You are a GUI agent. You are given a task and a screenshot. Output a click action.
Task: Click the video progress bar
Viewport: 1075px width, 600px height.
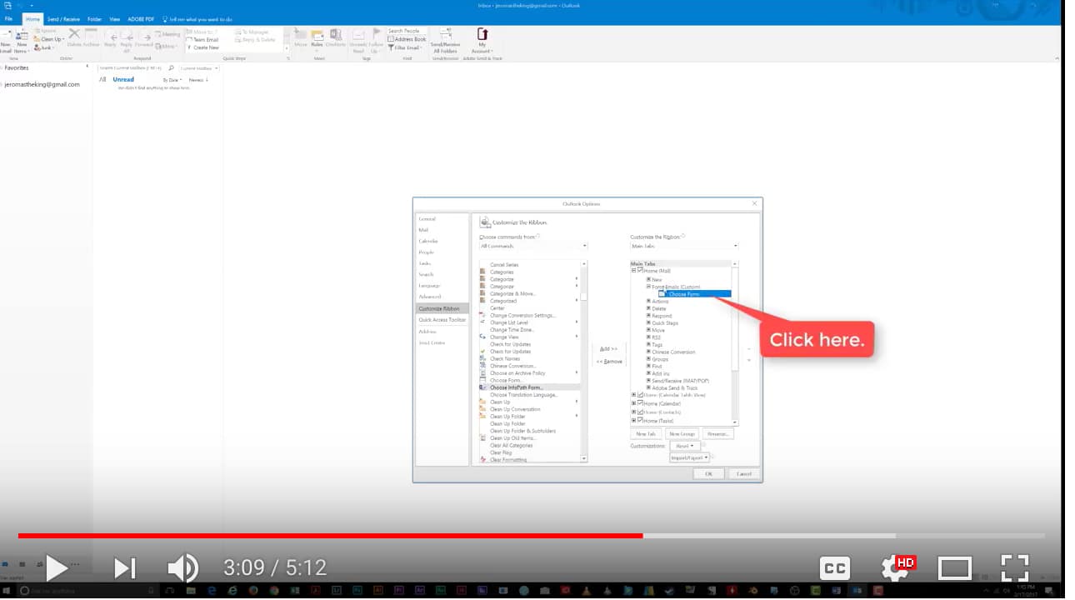(x=537, y=536)
